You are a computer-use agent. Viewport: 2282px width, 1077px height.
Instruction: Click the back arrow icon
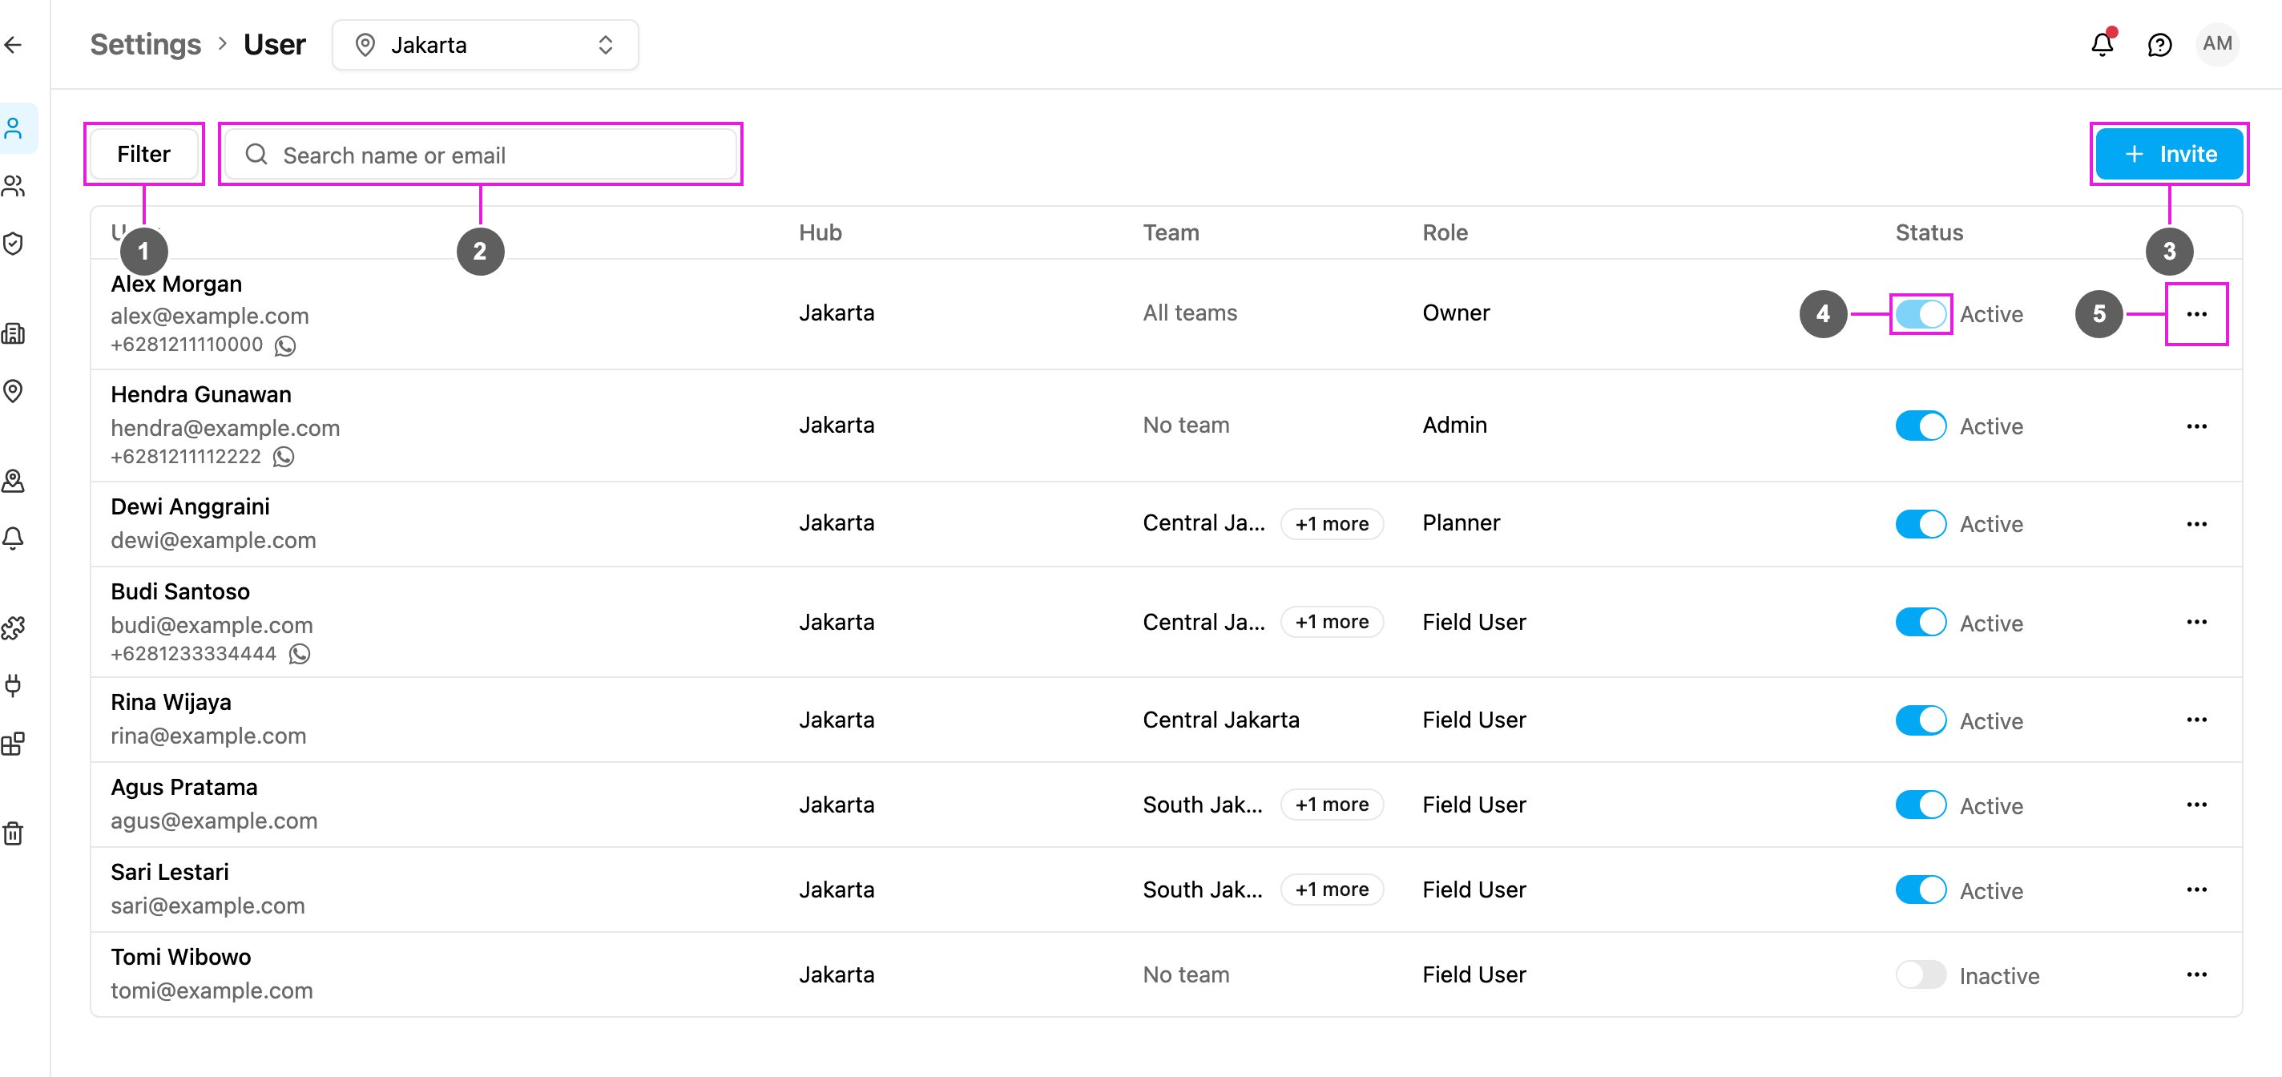14,45
